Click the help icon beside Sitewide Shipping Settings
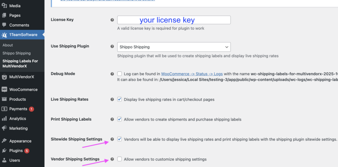Screen dimensions: 338x167 pos(112,139)
